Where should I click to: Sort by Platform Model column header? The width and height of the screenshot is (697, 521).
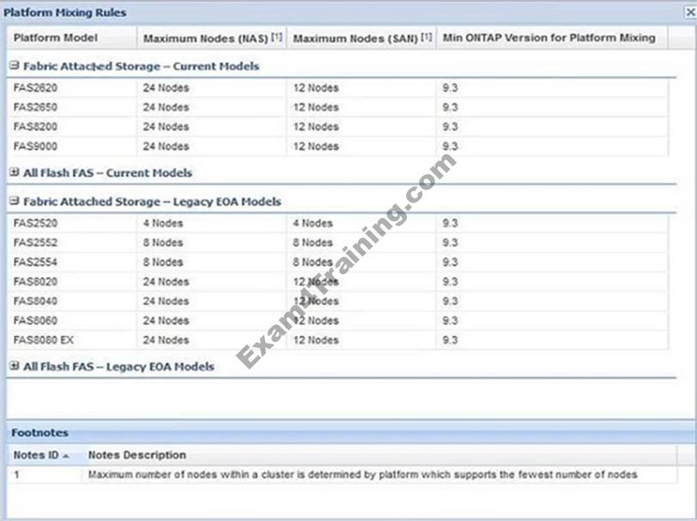72,38
